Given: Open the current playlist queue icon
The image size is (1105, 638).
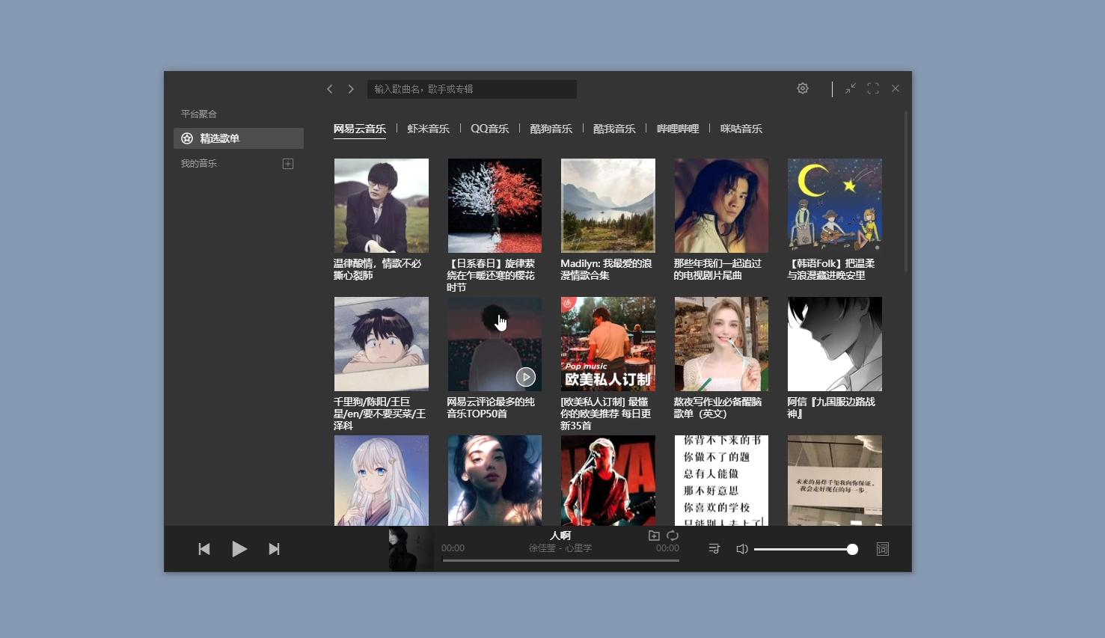Looking at the screenshot, I should point(714,549).
